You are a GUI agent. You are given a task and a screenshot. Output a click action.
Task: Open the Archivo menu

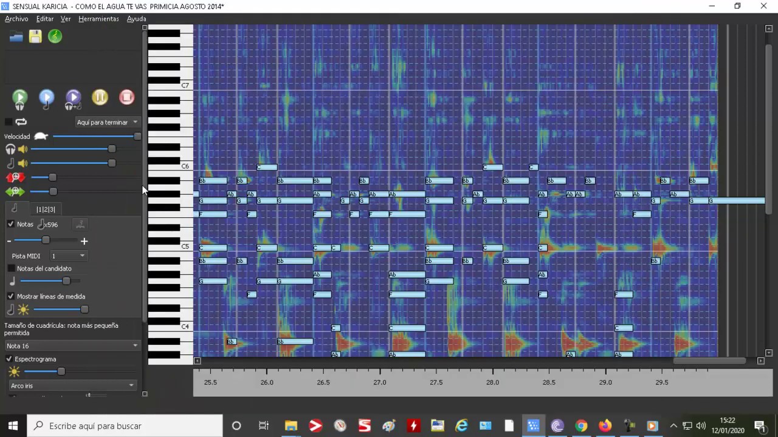tap(16, 19)
